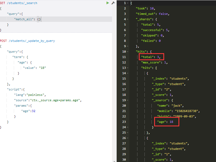Click the highlighted total value of 3
Viewport: 216px width, 162px height.
151,57
